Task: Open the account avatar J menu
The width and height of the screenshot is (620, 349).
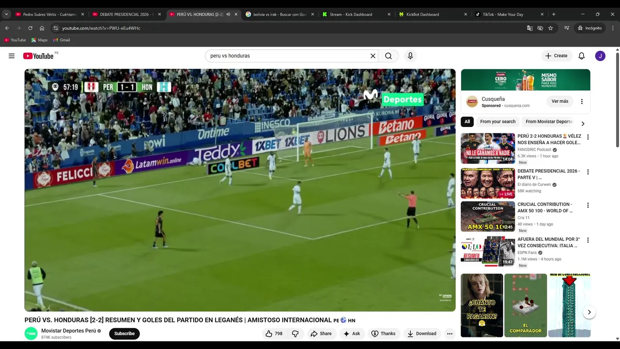Action: (600, 56)
